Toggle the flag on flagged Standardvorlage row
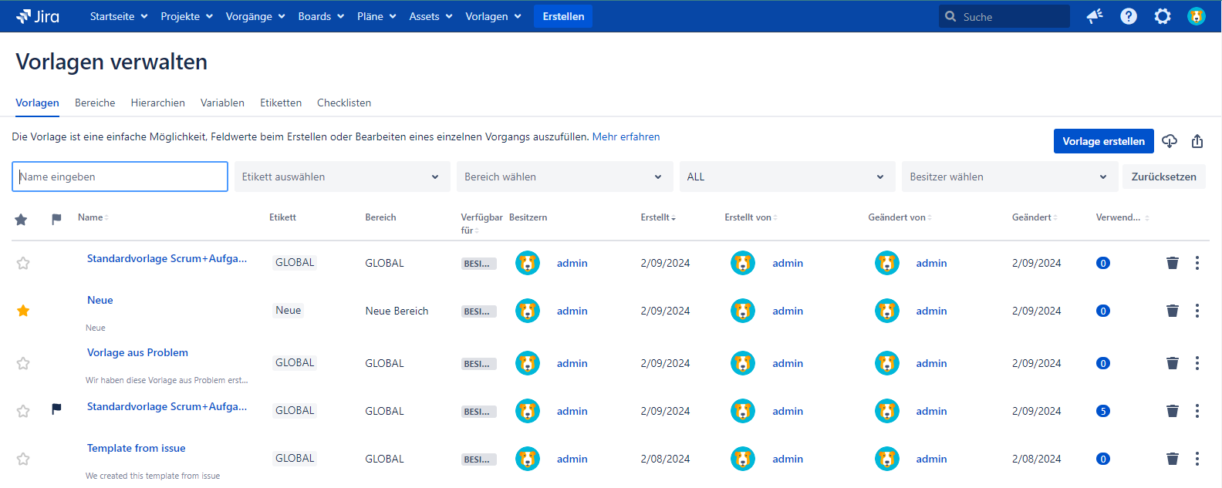This screenshot has width=1222, height=488. [x=56, y=409]
